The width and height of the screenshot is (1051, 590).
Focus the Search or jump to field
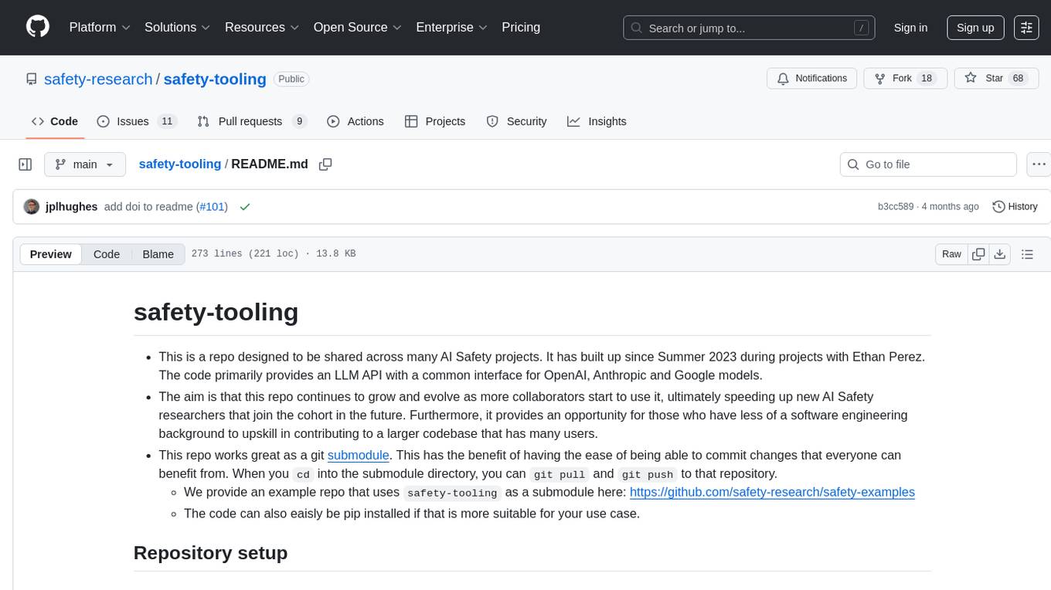tap(749, 28)
